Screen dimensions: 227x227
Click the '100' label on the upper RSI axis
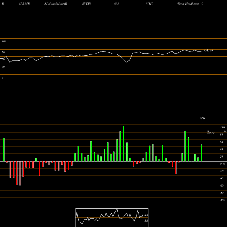click(x=4, y=41)
